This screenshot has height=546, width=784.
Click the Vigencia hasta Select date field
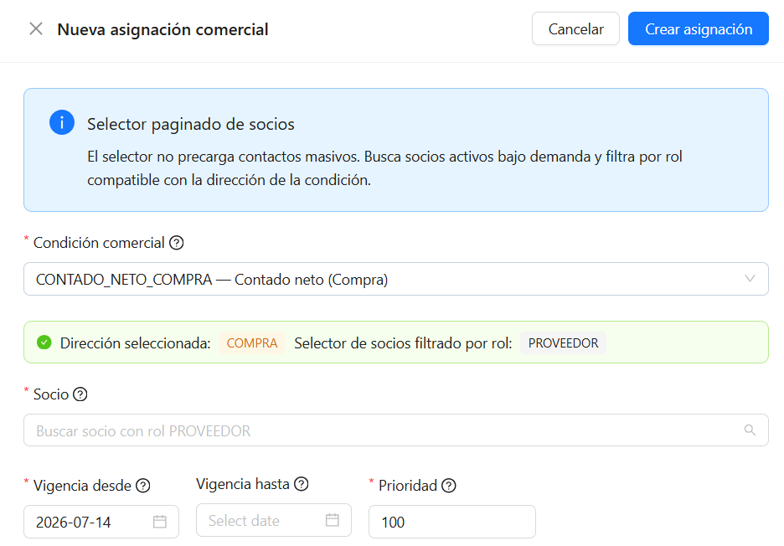(x=274, y=521)
